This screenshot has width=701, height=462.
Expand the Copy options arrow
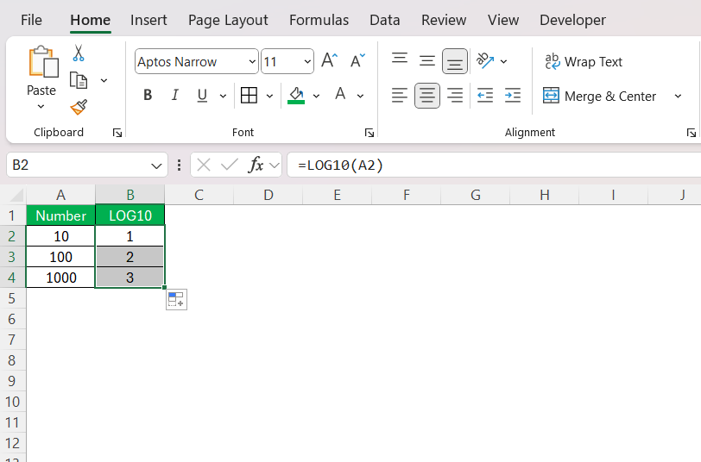click(x=104, y=81)
